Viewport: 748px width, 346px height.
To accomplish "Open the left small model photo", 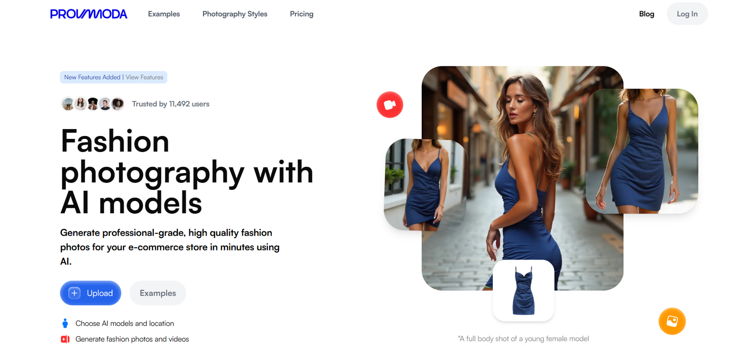I will (x=425, y=185).
